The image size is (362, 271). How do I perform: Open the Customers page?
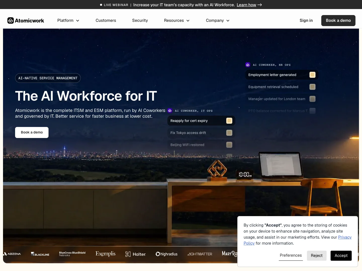(106, 21)
